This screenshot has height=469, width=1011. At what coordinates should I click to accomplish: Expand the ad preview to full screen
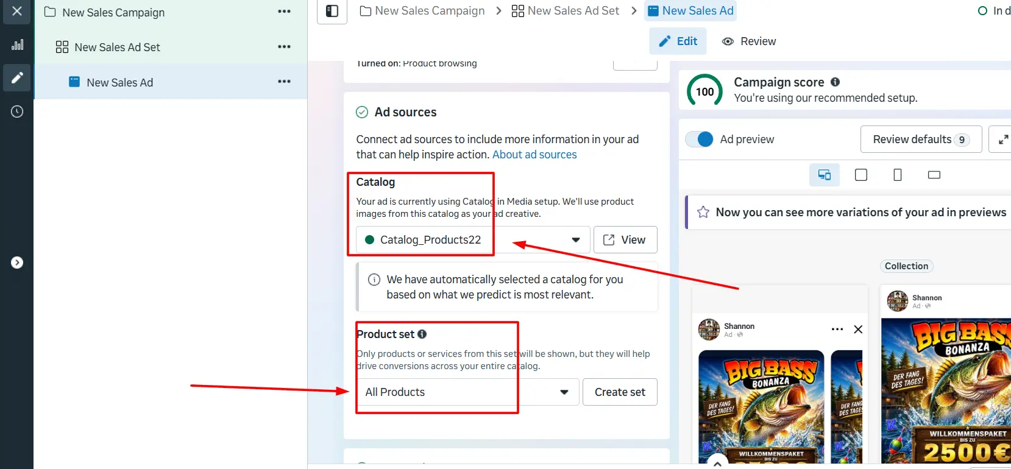(x=1002, y=139)
